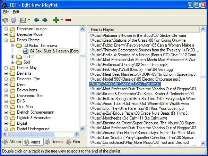Expand the Departure Lounge folder
Image resolution: width=208 pixels, height=156 pixels.
click(6, 29)
